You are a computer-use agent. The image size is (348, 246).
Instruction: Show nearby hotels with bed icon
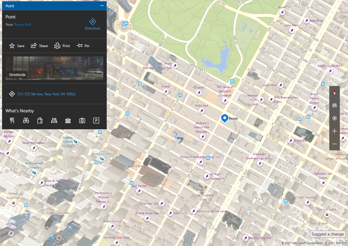pyautogui.click(x=54, y=121)
